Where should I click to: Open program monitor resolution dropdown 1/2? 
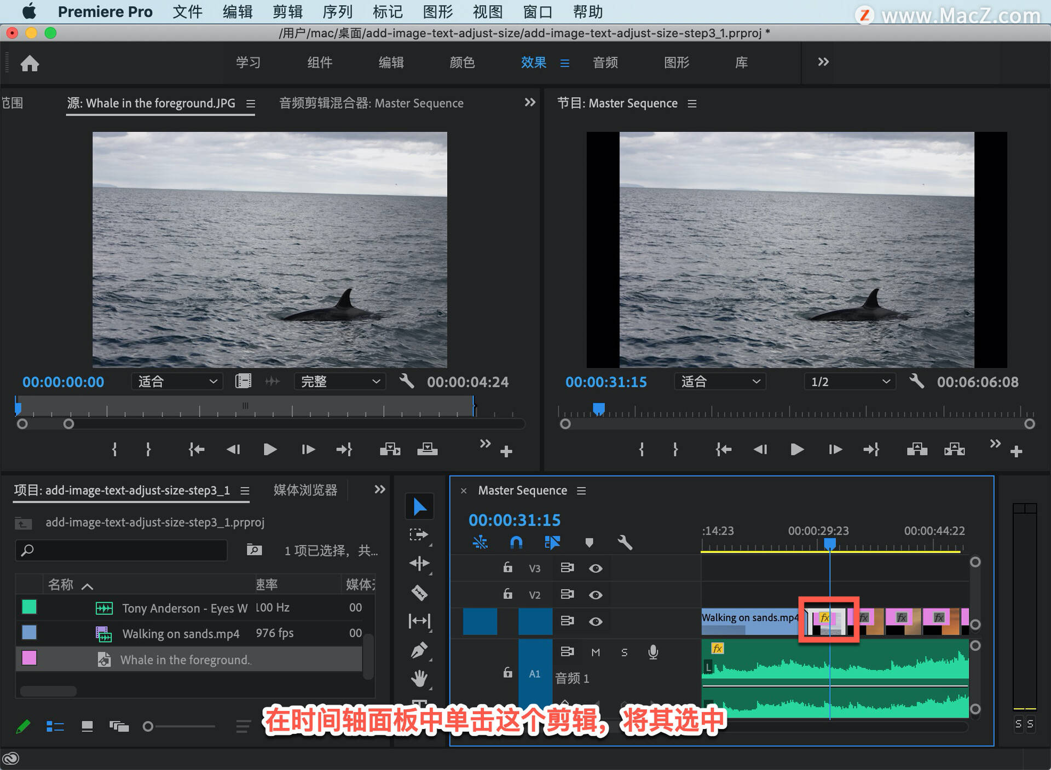click(x=850, y=381)
